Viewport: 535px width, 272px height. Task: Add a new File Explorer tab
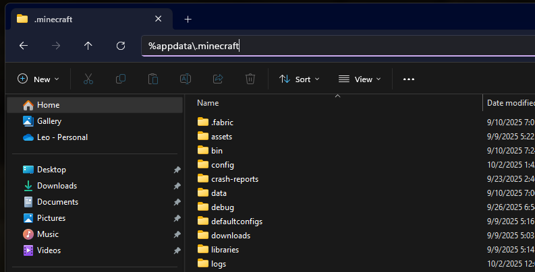pyautogui.click(x=188, y=19)
